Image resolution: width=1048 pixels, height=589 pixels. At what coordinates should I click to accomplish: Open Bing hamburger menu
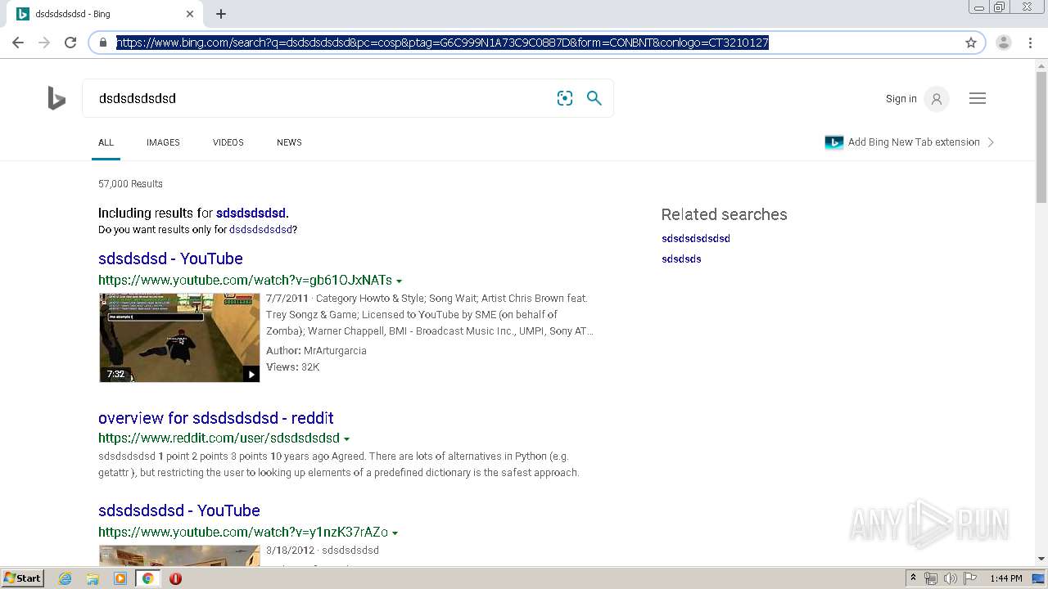click(978, 98)
